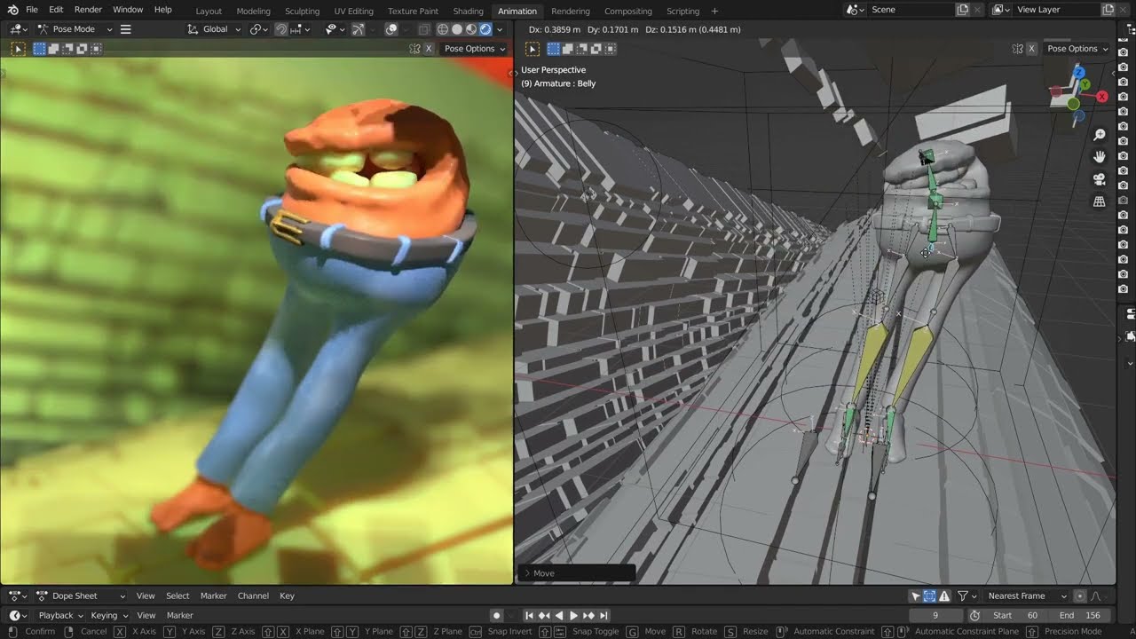Switch to the Layout workspace tab

click(209, 11)
